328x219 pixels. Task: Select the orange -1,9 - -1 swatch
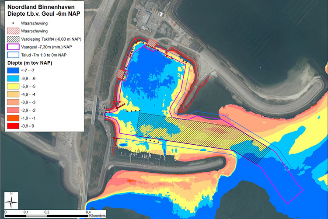[x=13, y=118]
